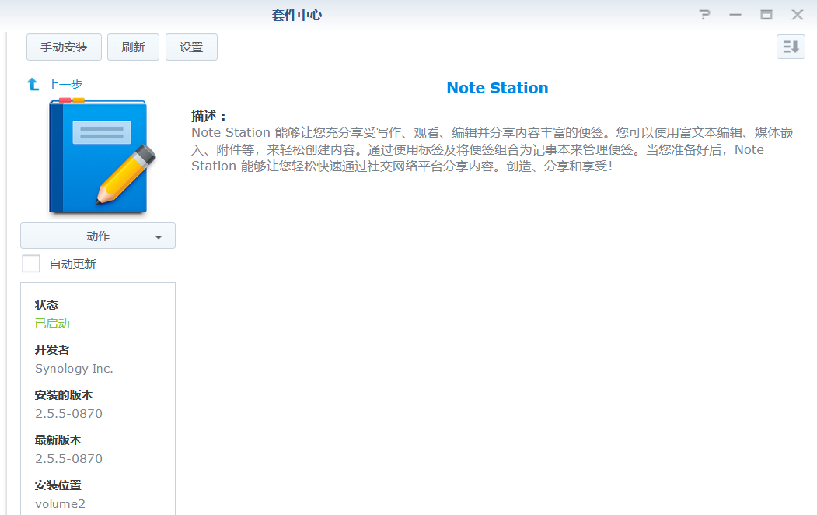Expand the 动作 action dropdown
Screen dimensions: 817x515
click(98, 236)
